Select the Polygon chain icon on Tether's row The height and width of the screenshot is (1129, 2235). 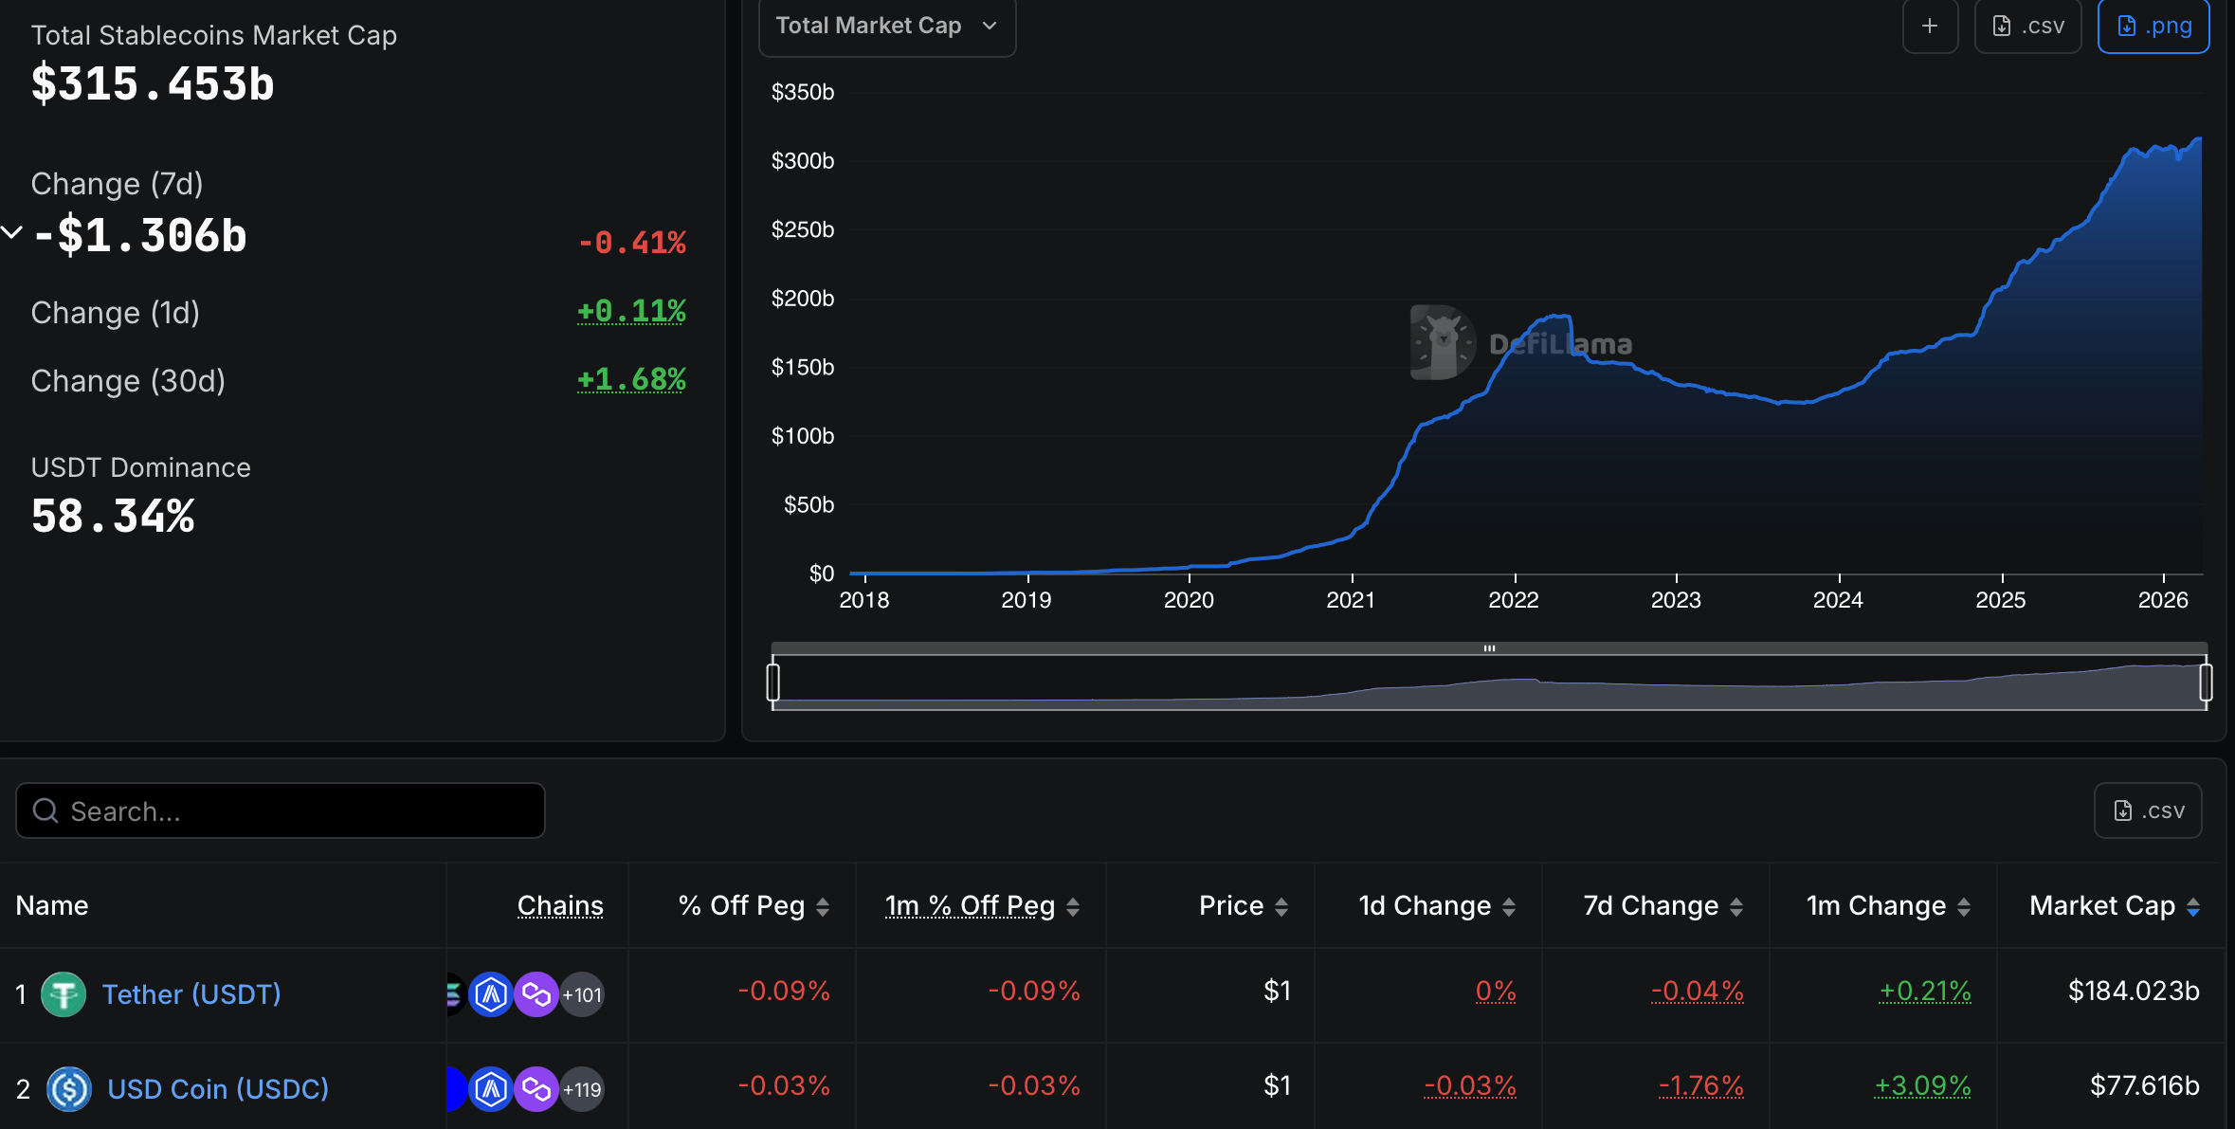pyautogui.click(x=536, y=993)
